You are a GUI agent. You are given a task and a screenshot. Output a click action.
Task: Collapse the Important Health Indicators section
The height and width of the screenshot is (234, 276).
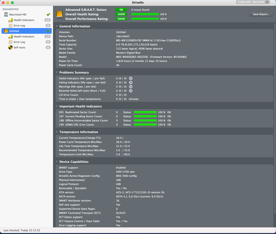(x=56, y=106)
